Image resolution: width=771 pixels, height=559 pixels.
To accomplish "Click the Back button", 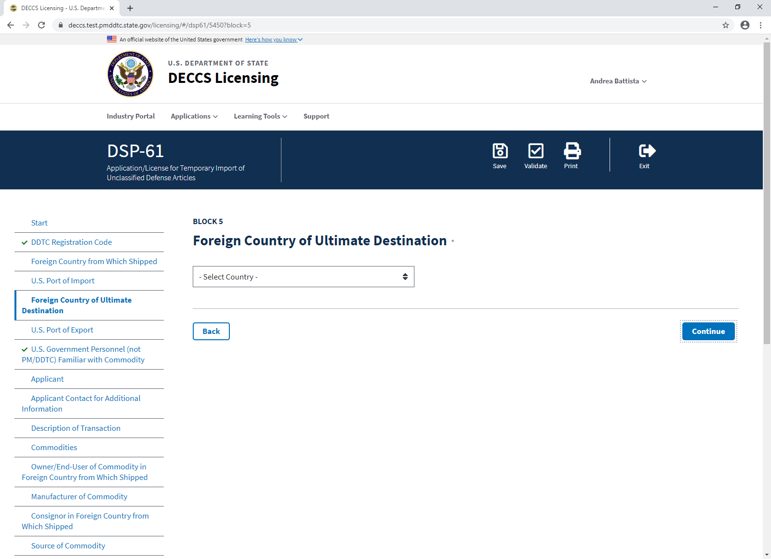I will [211, 331].
